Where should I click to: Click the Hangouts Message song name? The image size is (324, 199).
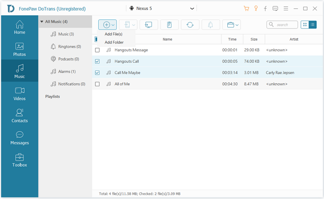(131, 50)
